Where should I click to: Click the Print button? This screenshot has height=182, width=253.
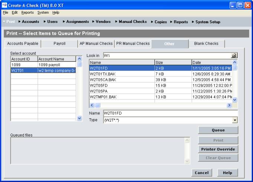click(x=218, y=141)
